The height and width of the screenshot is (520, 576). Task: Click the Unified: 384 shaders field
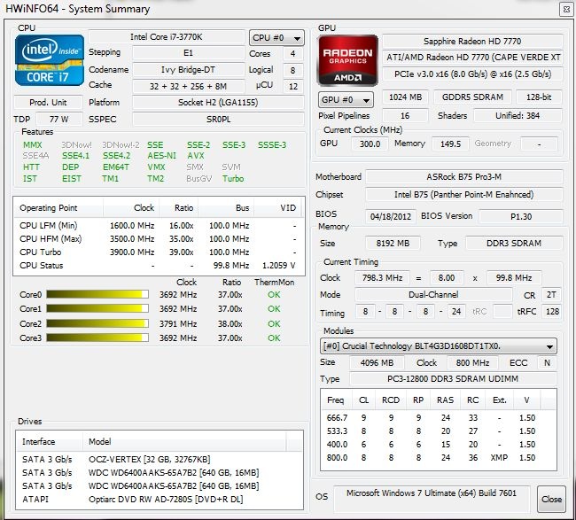(518, 116)
